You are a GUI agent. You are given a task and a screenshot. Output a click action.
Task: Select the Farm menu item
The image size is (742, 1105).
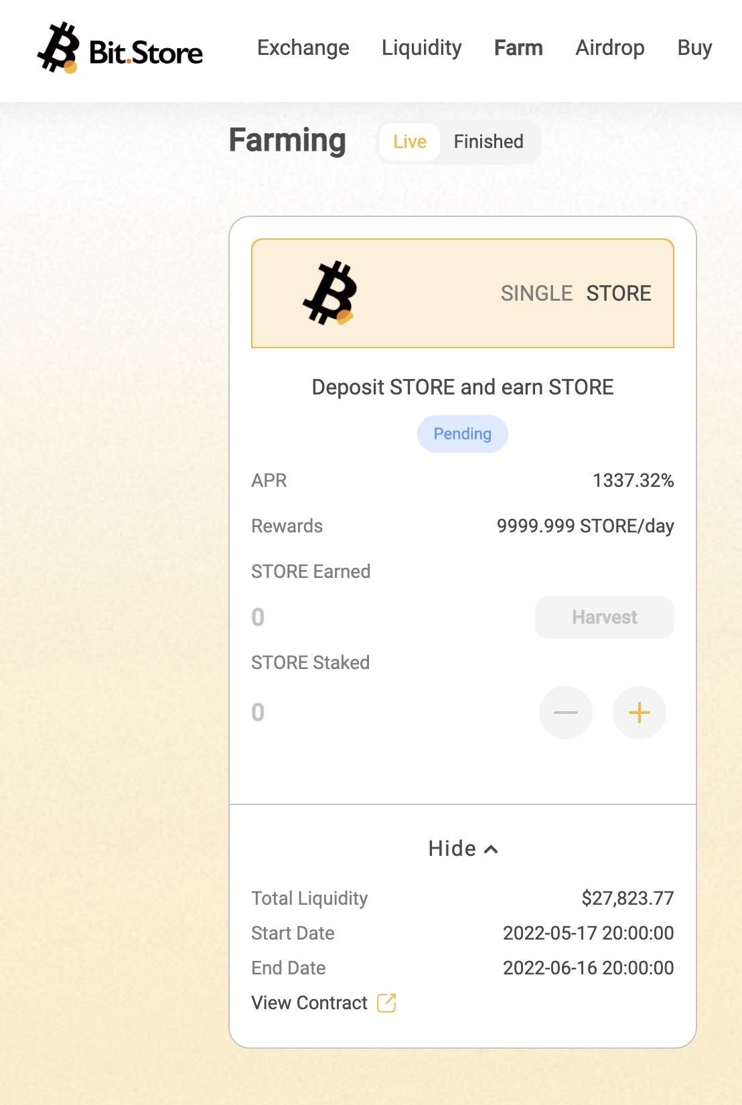(x=518, y=48)
